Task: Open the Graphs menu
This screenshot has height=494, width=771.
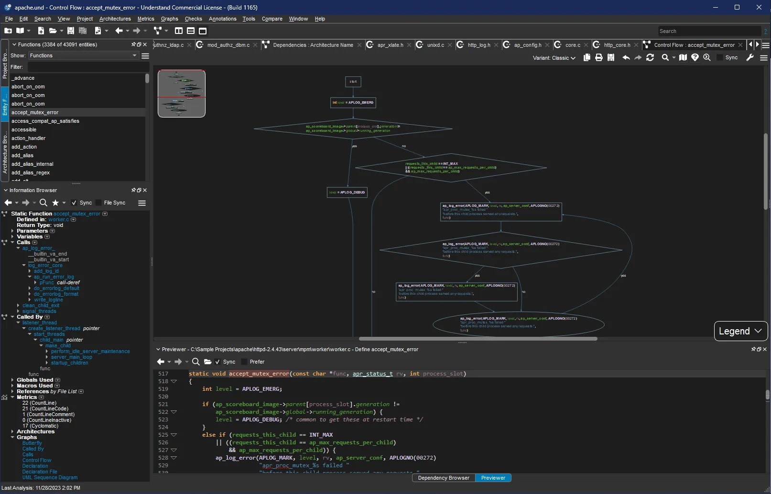Action: coord(169,19)
